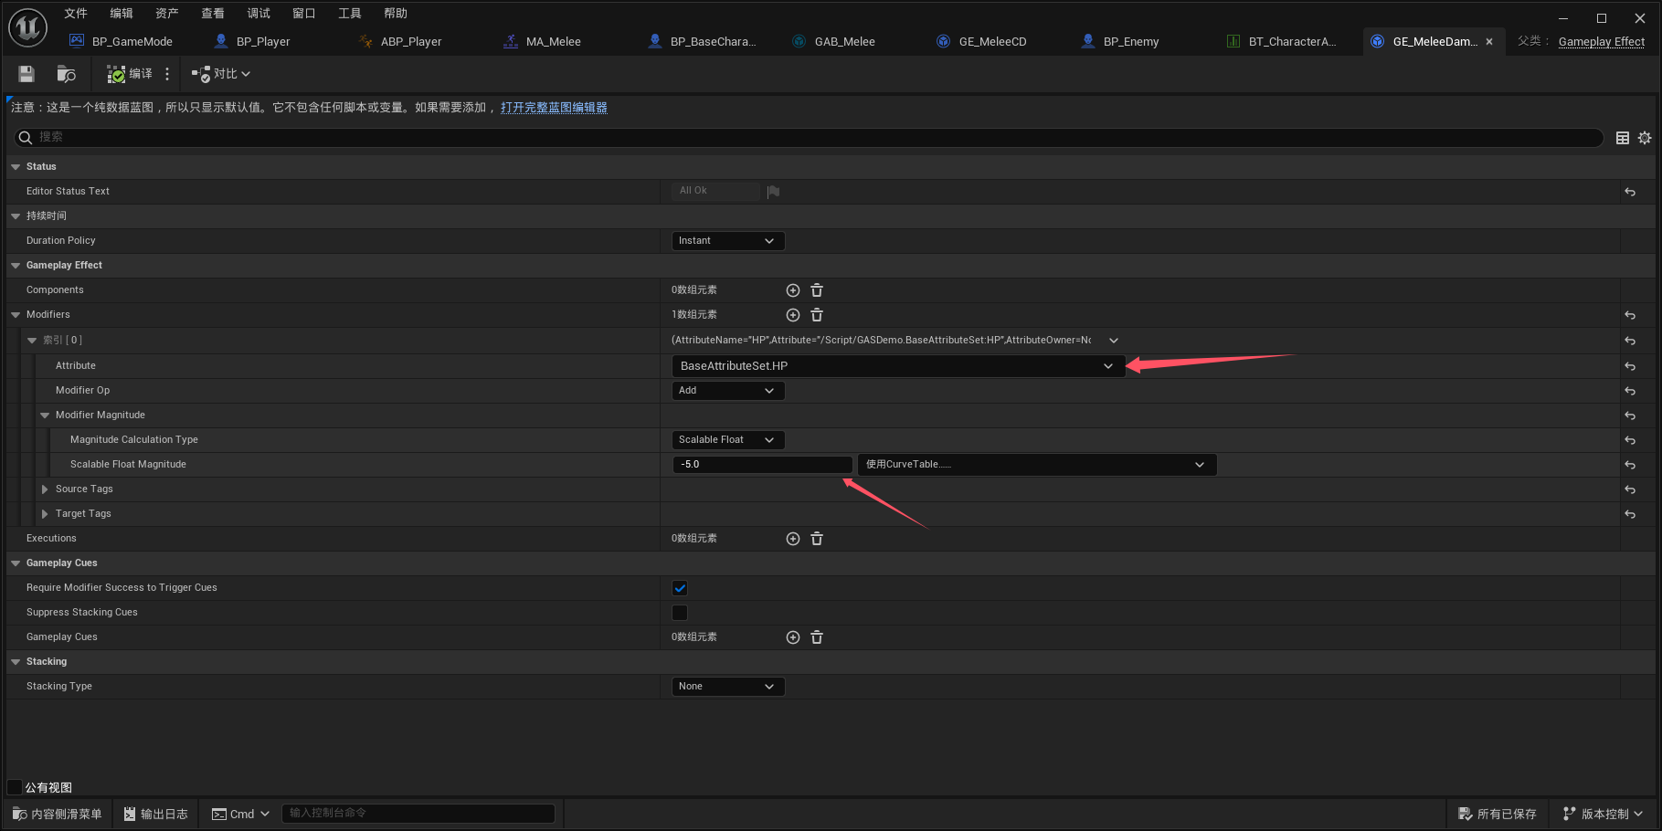Uncheck Require Modifier Success to Trigger Cues
This screenshot has width=1662, height=831.
pyautogui.click(x=680, y=588)
